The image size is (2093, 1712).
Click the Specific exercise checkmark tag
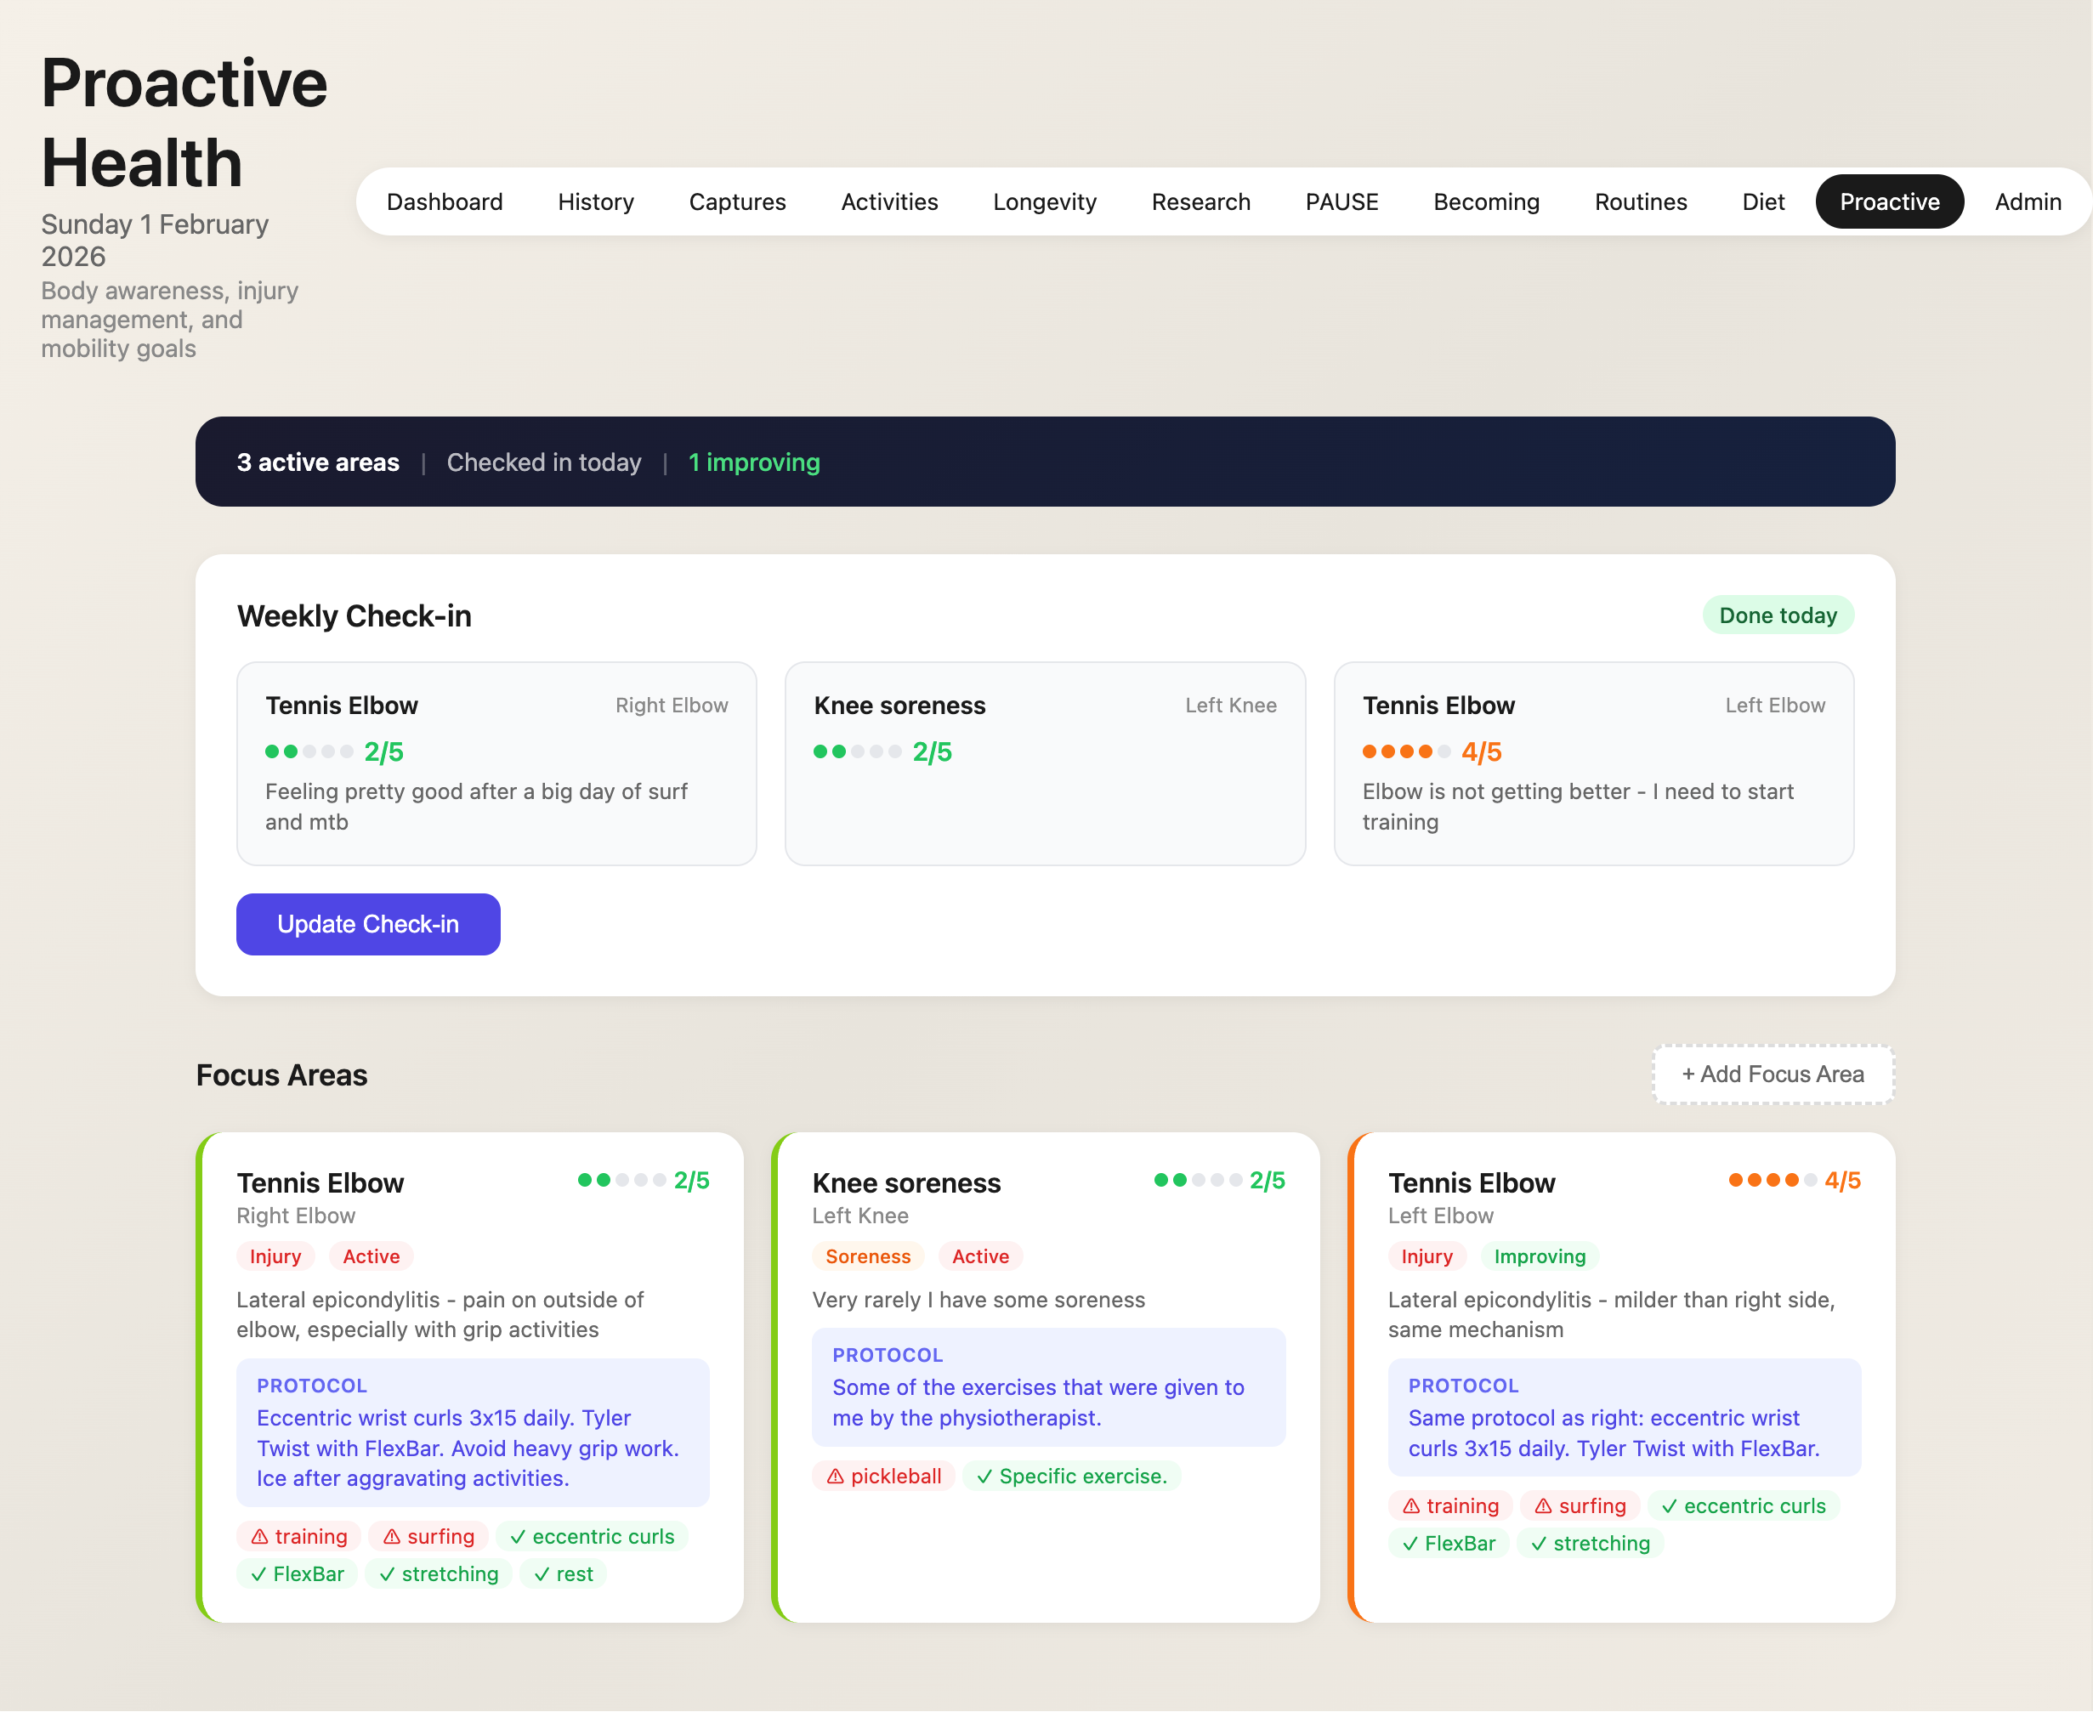tap(1071, 1476)
